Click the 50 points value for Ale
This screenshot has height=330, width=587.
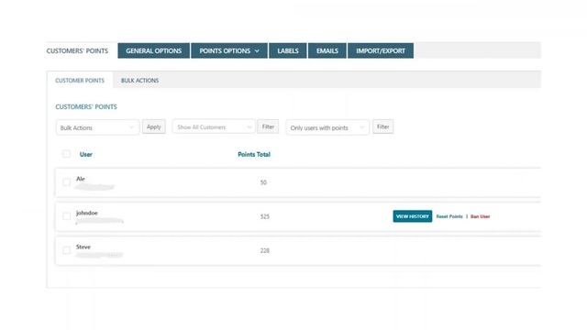coord(263,182)
